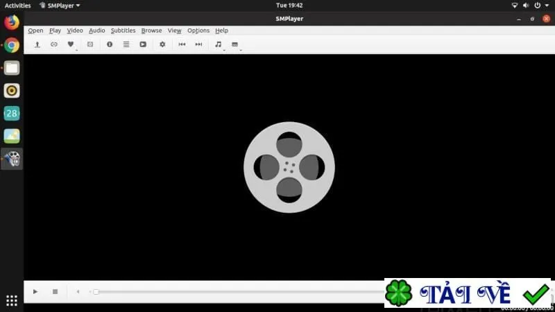The image size is (555, 312).
Task: Click the Stop button in control bar
Action: point(55,292)
